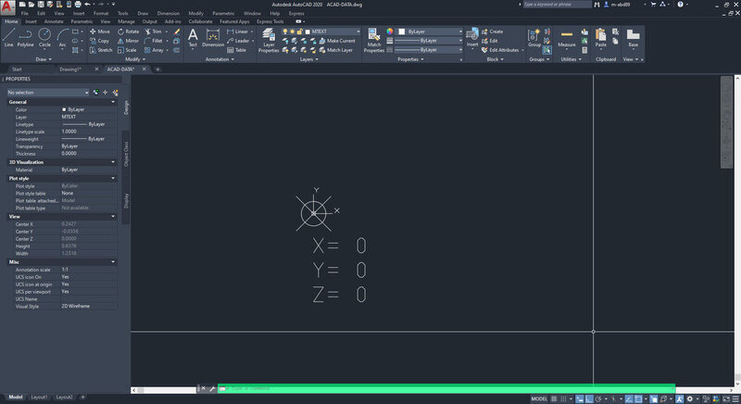The height and width of the screenshot is (404, 741).
Task: Open Layer Properties manager
Action: tap(269, 40)
